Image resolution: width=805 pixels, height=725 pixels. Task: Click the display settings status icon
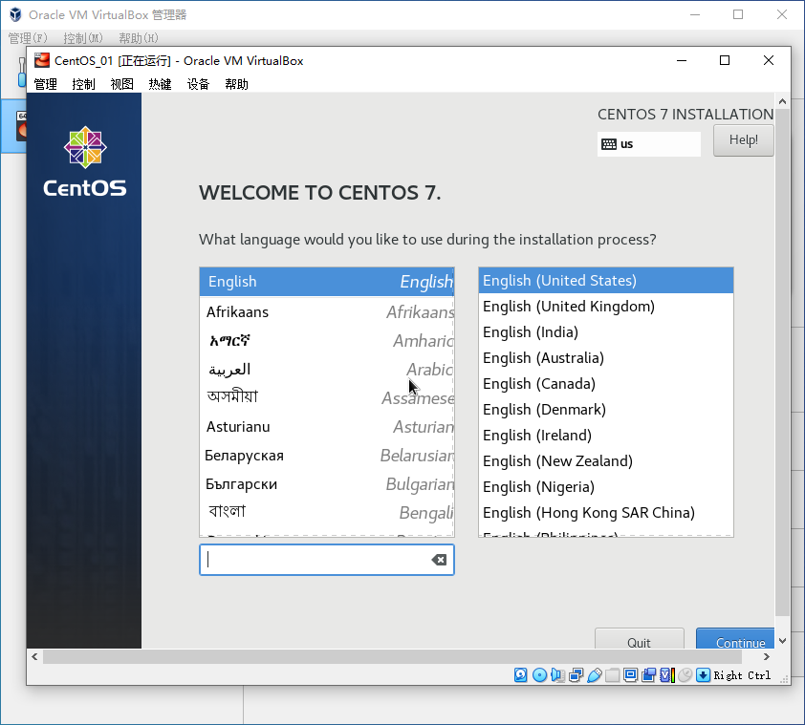pyautogui.click(x=630, y=674)
